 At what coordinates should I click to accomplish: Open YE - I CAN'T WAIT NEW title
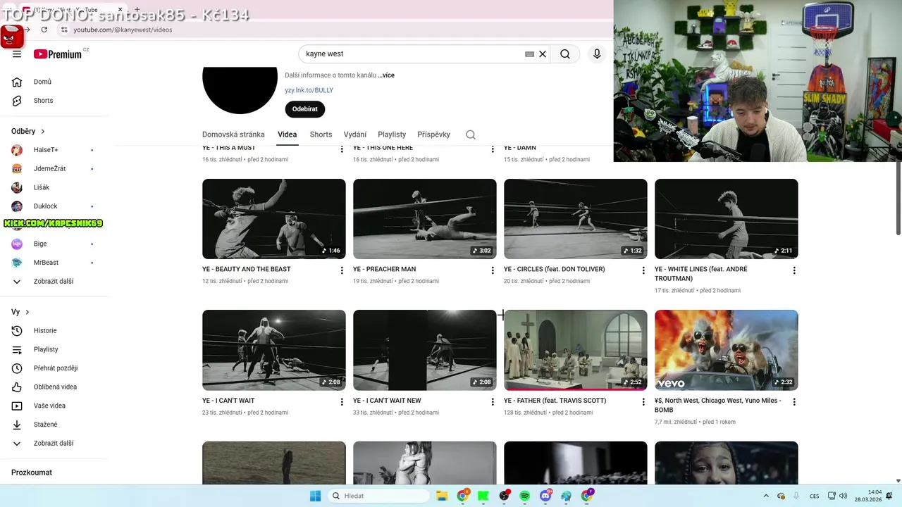click(x=387, y=401)
